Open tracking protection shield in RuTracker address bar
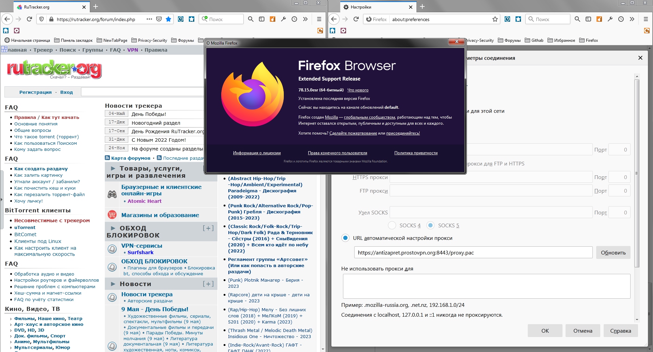This screenshot has width=653, height=352. coord(42,19)
